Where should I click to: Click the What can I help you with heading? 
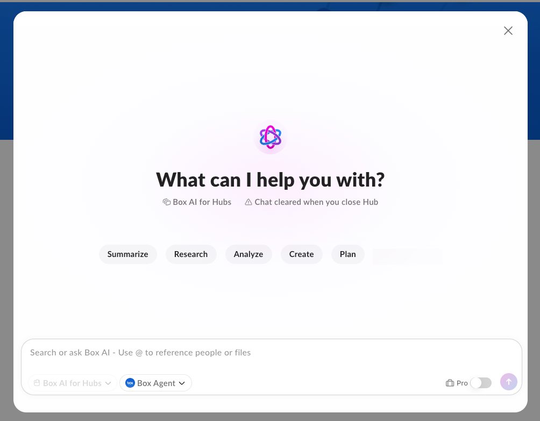tap(270, 180)
